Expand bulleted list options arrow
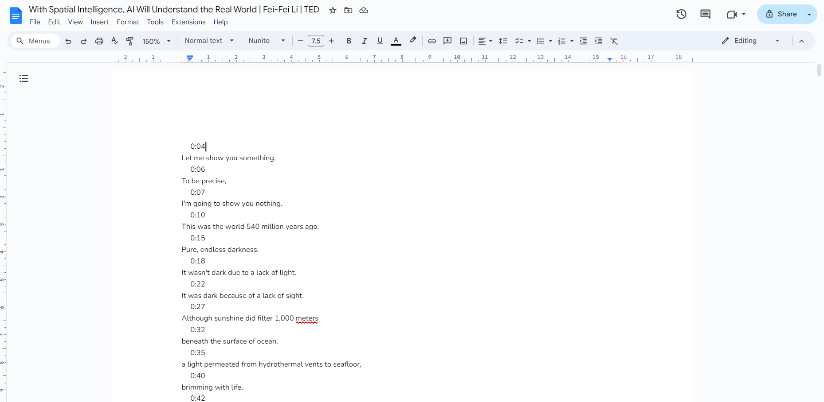This screenshot has width=824, height=402. (551, 41)
